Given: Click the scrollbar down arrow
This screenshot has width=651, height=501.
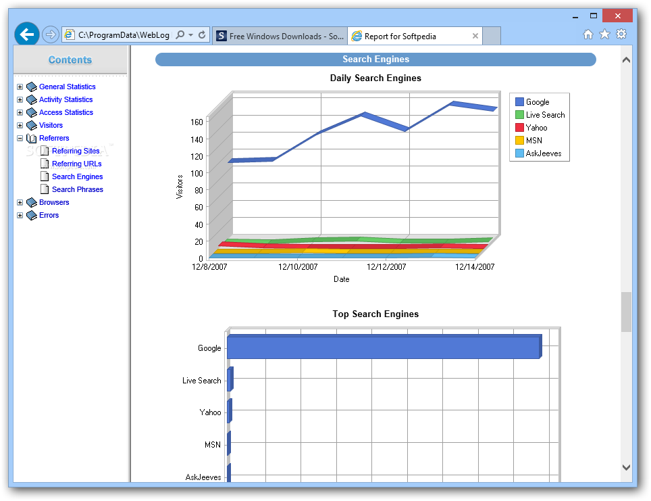Looking at the screenshot, I should [626, 468].
